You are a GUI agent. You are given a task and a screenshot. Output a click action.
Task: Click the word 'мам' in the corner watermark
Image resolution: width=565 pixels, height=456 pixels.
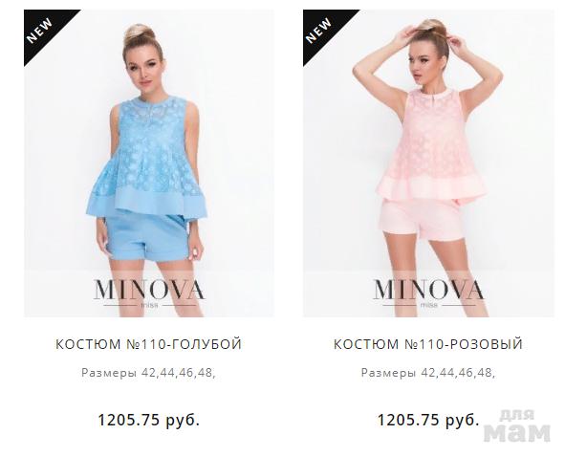pyautogui.click(x=517, y=433)
